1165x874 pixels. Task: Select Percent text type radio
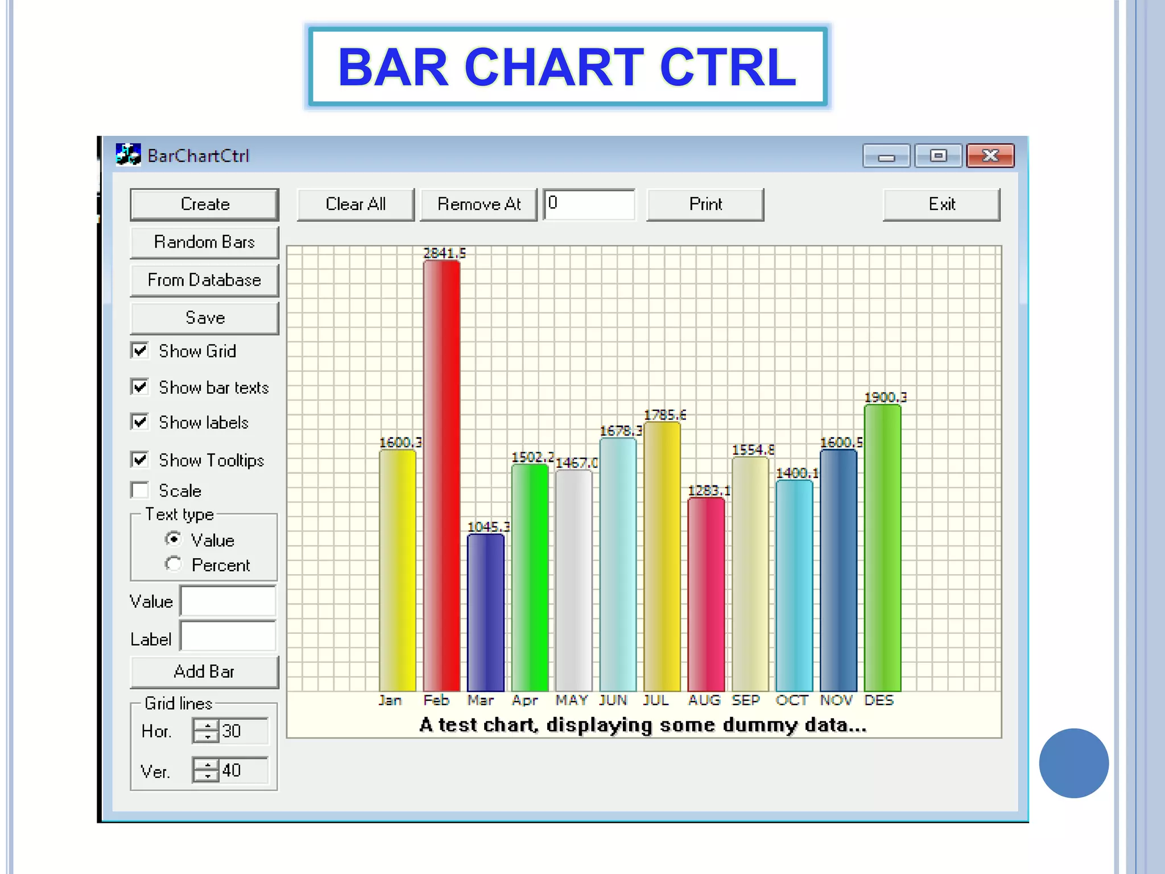pyautogui.click(x=173, y=564)
